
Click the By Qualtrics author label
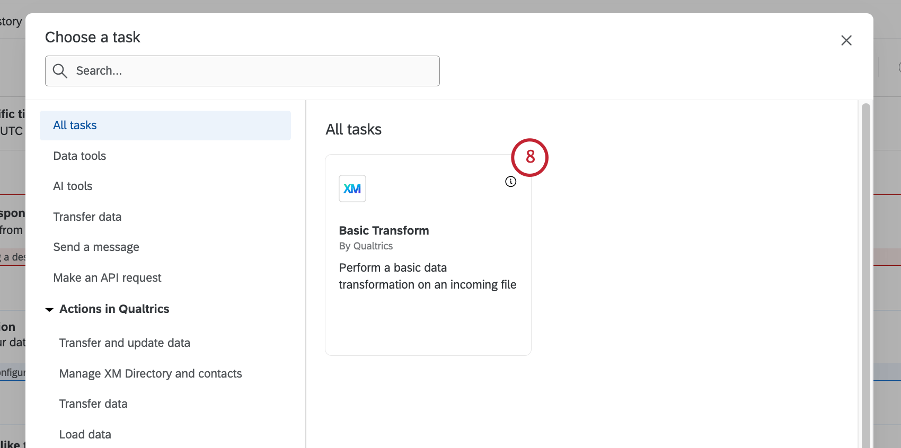[366, 246]
